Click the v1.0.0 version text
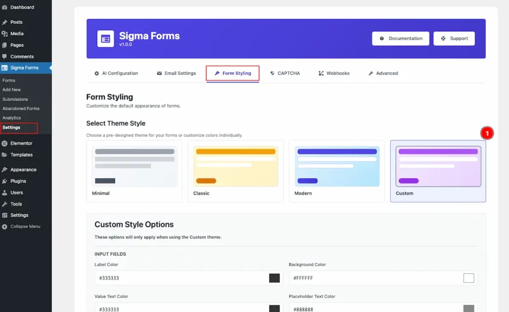509x312 pixels. pyautogui.click(x=126, y=44)
